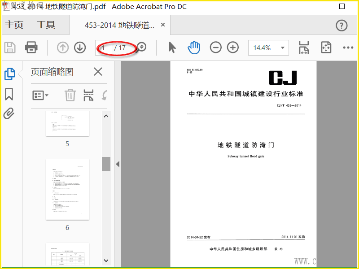The image size is (359, 269).
Task: Fit page width scrolling icon
Action: click(x=304, y=48)
